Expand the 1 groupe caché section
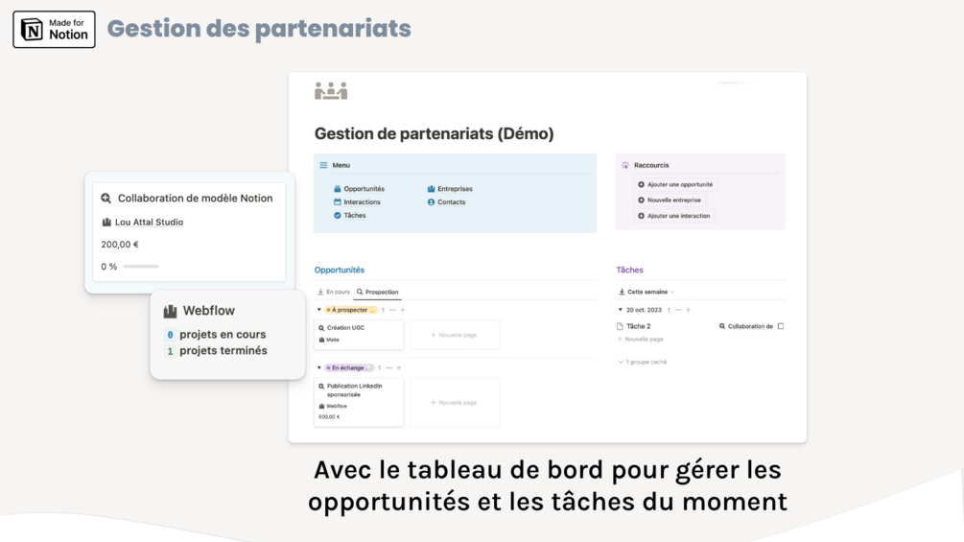964x542 pixels. 643,362
